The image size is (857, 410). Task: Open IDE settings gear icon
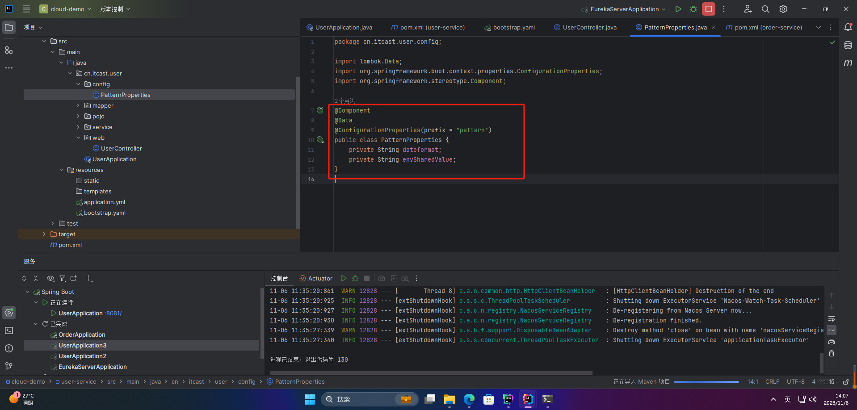coord(783,9)
